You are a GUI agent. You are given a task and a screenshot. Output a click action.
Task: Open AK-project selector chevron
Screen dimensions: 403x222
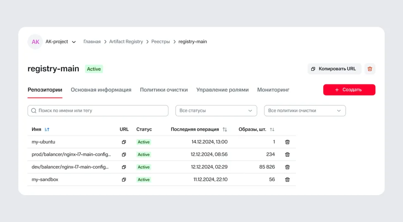[x=74, y=42]
